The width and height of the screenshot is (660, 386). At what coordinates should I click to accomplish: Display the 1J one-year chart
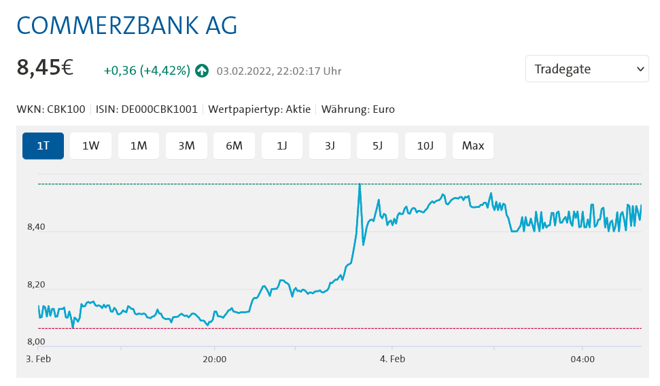coord(282,145)
